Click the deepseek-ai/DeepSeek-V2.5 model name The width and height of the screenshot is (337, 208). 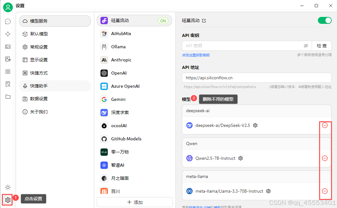pyautogui.click(x=222, y=125)
